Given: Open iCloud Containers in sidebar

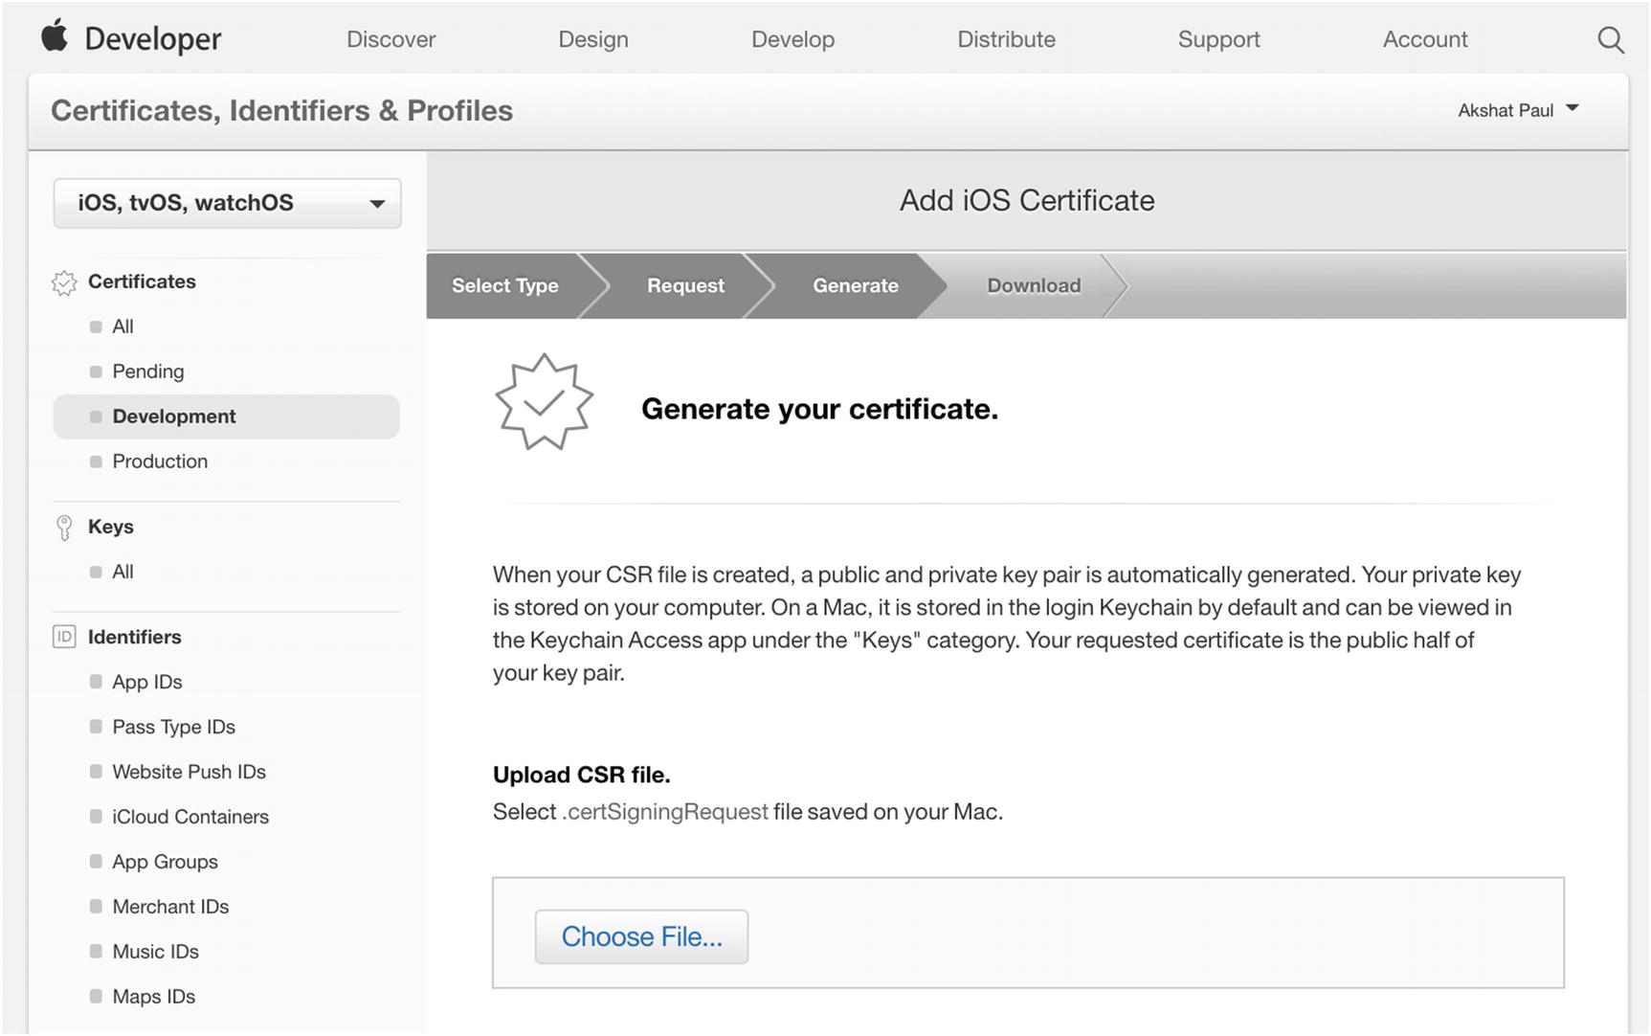Looking at the screenshot, I should click(x=190, y=818).
